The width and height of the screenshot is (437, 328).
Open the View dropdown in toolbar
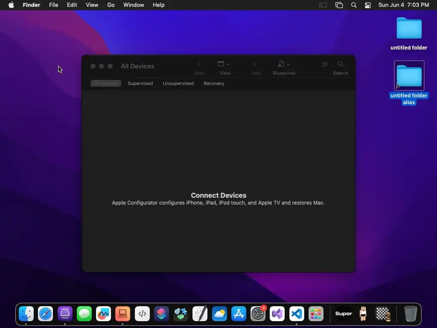224,64
